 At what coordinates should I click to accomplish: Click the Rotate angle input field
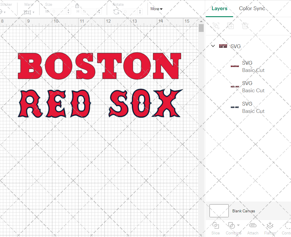coord(130,12)
